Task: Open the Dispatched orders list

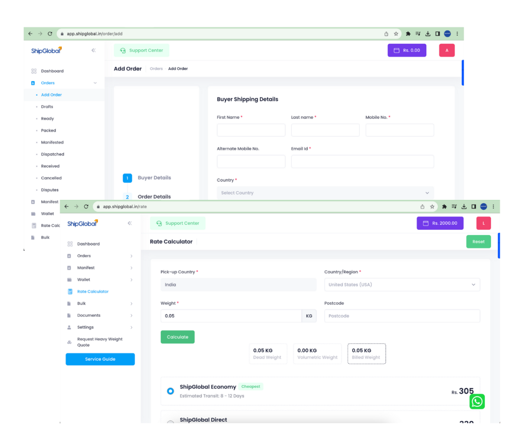Action: [x=52, y=154]
